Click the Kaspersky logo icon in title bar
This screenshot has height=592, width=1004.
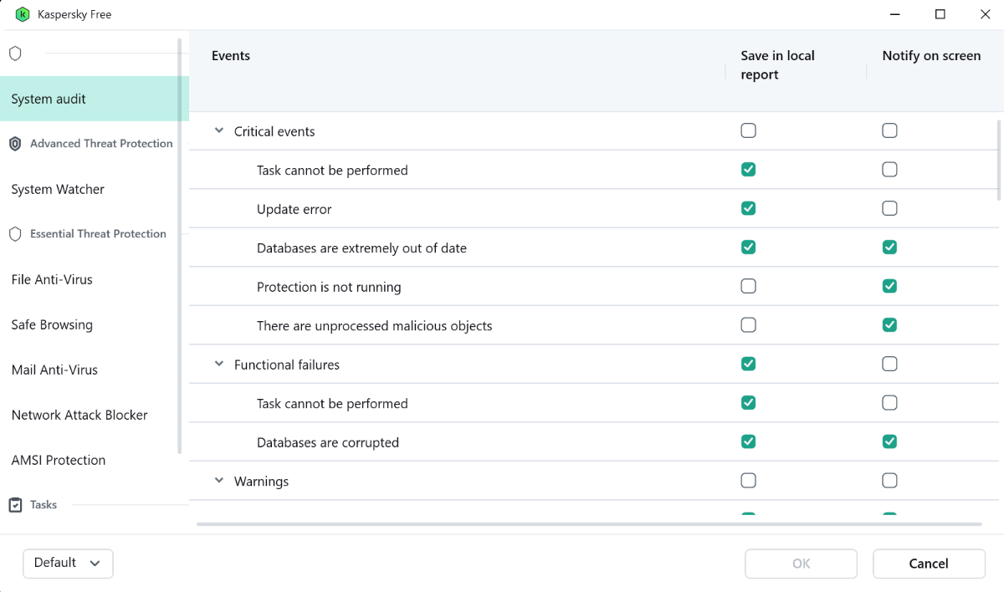coord(23,14)
